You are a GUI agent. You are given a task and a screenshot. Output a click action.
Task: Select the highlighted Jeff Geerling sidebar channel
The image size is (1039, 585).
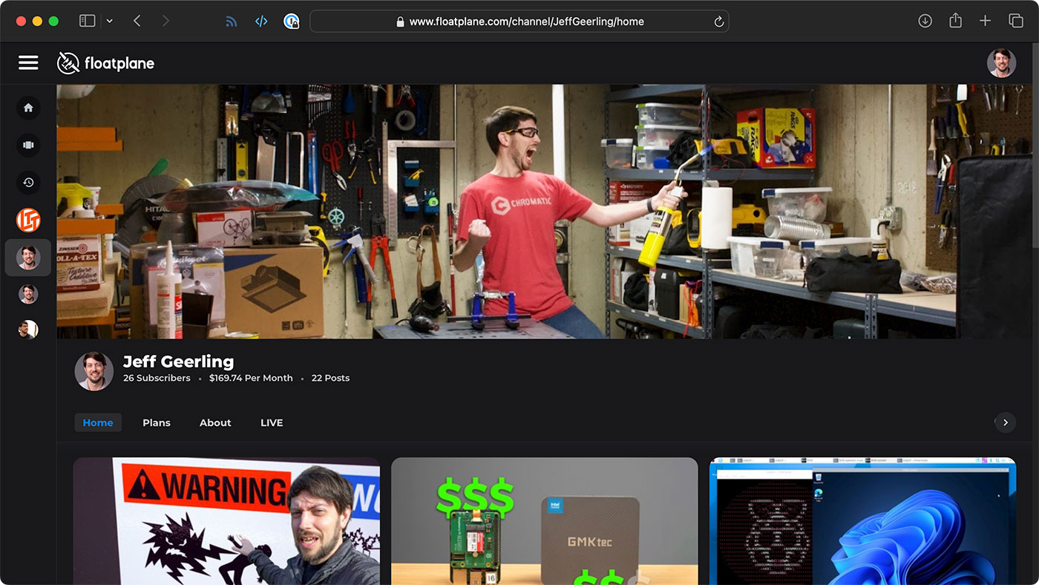click(28, 258)
